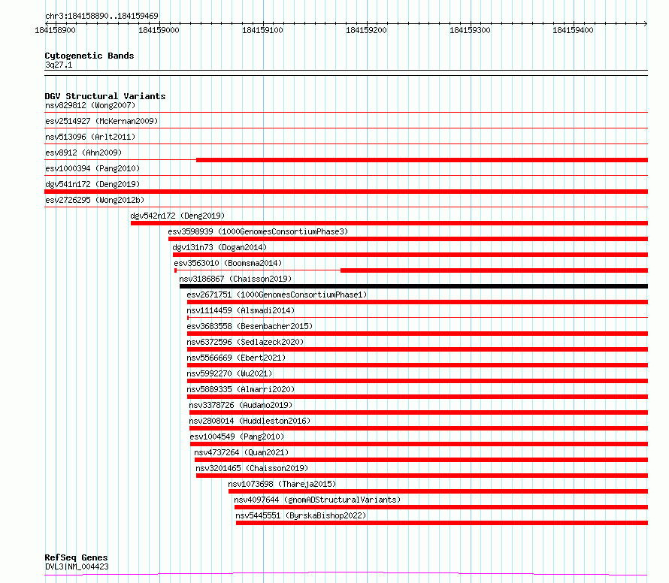Select variant nsv829812 (Wong2007)
Screen dimensions: 669x583
tap(90, 105)
